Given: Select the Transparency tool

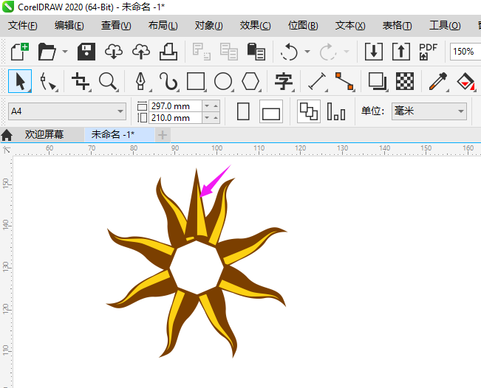Looking at the screenshot, I should [405, 81].
